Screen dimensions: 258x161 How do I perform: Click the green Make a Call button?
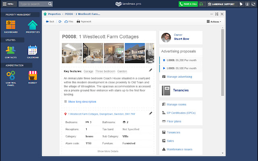pyautogui.click(x=188, y=4)
